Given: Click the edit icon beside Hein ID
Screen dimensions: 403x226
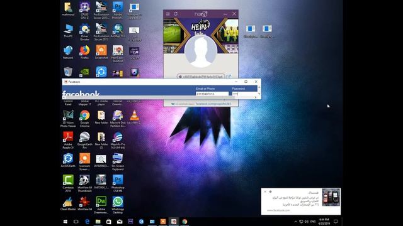Looking at the screenshot, I should coord(229,77).
